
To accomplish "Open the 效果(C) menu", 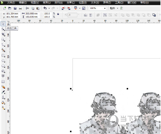I will [x=71, y=2].
